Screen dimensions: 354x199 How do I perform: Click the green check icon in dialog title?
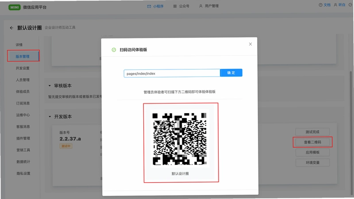coord(114,50)
